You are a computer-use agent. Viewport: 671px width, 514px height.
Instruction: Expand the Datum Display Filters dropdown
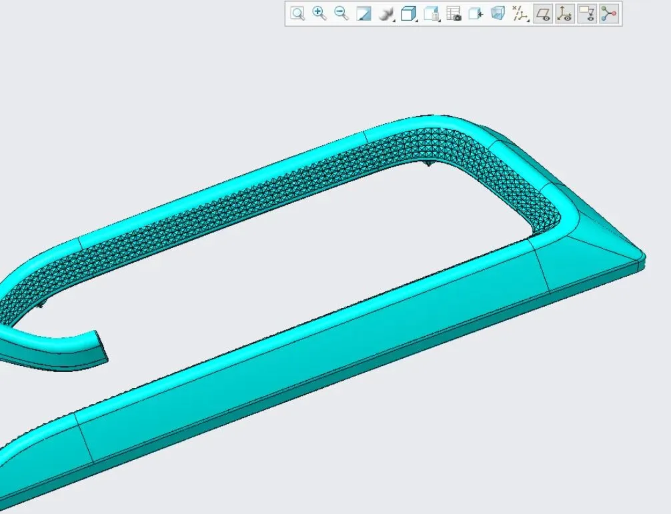(x=520, y=13)
